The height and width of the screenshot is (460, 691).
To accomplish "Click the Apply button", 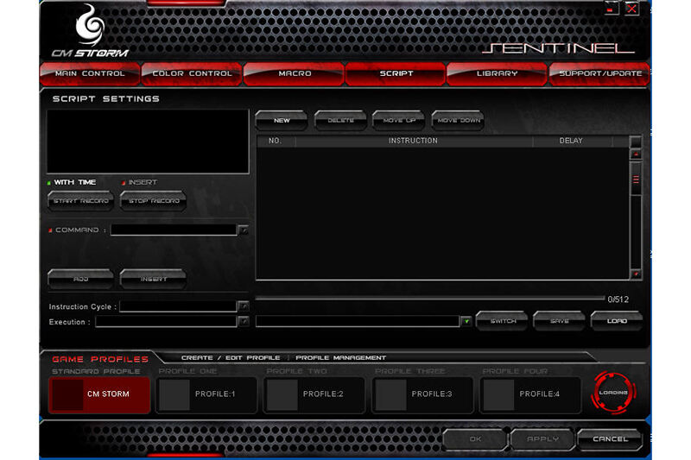I will coord(542,439).
